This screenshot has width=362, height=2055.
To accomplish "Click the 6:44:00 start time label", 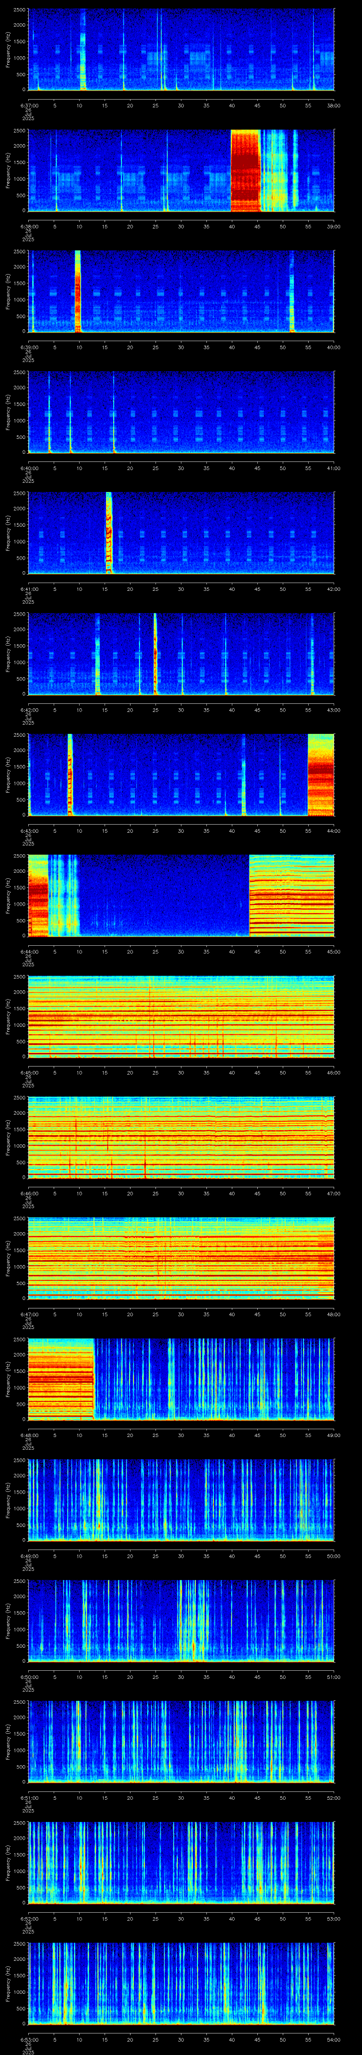I will (x=29, y=952).
